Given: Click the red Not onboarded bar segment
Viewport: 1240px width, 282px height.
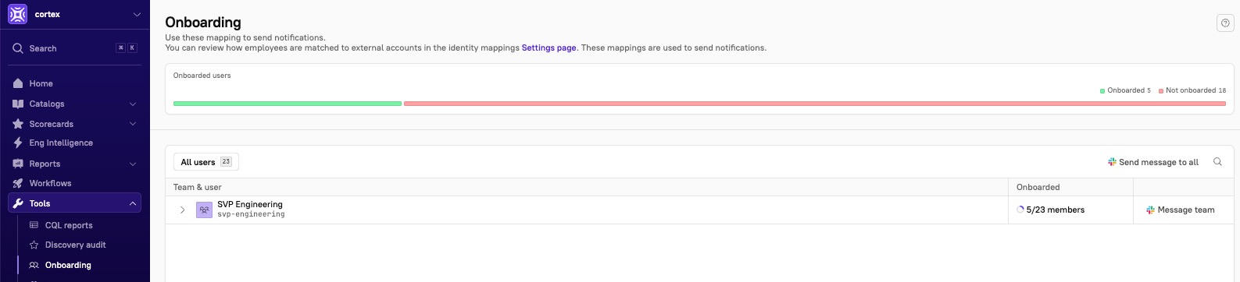Looking at the screenshot, I should (815, 104).
